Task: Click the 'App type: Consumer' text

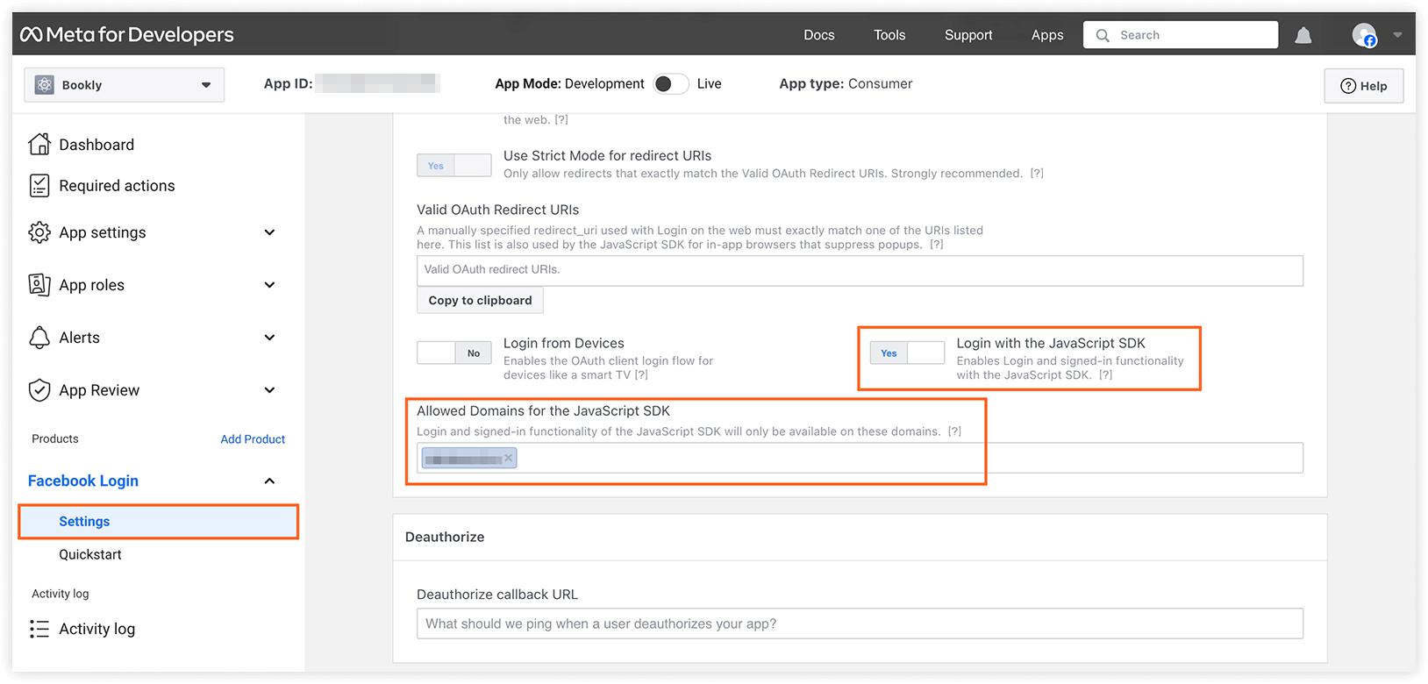Action: (x=846, y=83)
